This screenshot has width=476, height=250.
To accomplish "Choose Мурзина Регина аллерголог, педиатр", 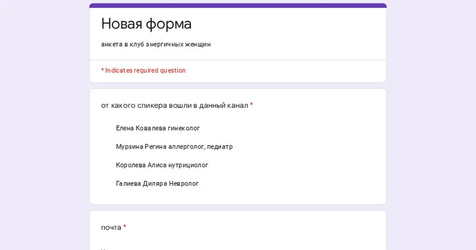I will pos(175,146).
